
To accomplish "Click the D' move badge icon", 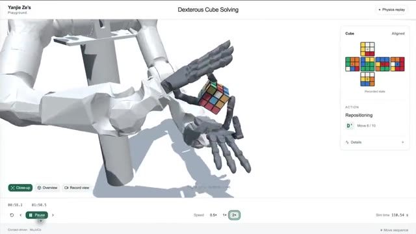I will coord(350,125).
